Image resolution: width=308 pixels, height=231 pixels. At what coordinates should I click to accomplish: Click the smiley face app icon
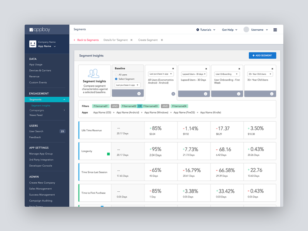(33, 44)
